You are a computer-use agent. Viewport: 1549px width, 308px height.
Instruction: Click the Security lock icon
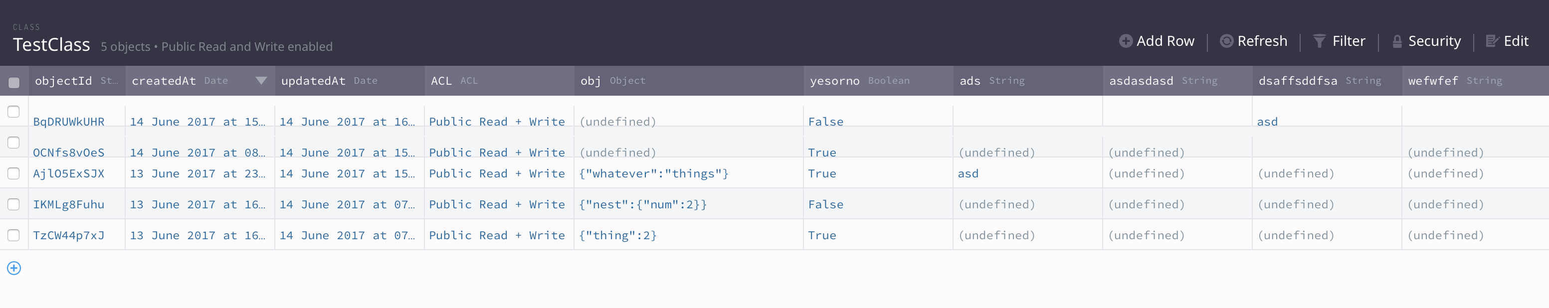1397,41
